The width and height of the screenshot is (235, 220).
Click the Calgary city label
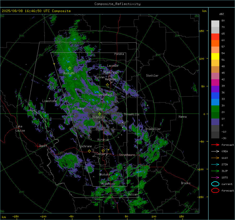(x=102, y=154)
